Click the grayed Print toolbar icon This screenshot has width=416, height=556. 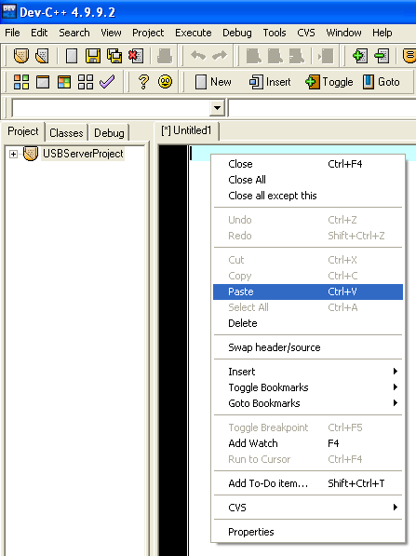click(165, 56)
